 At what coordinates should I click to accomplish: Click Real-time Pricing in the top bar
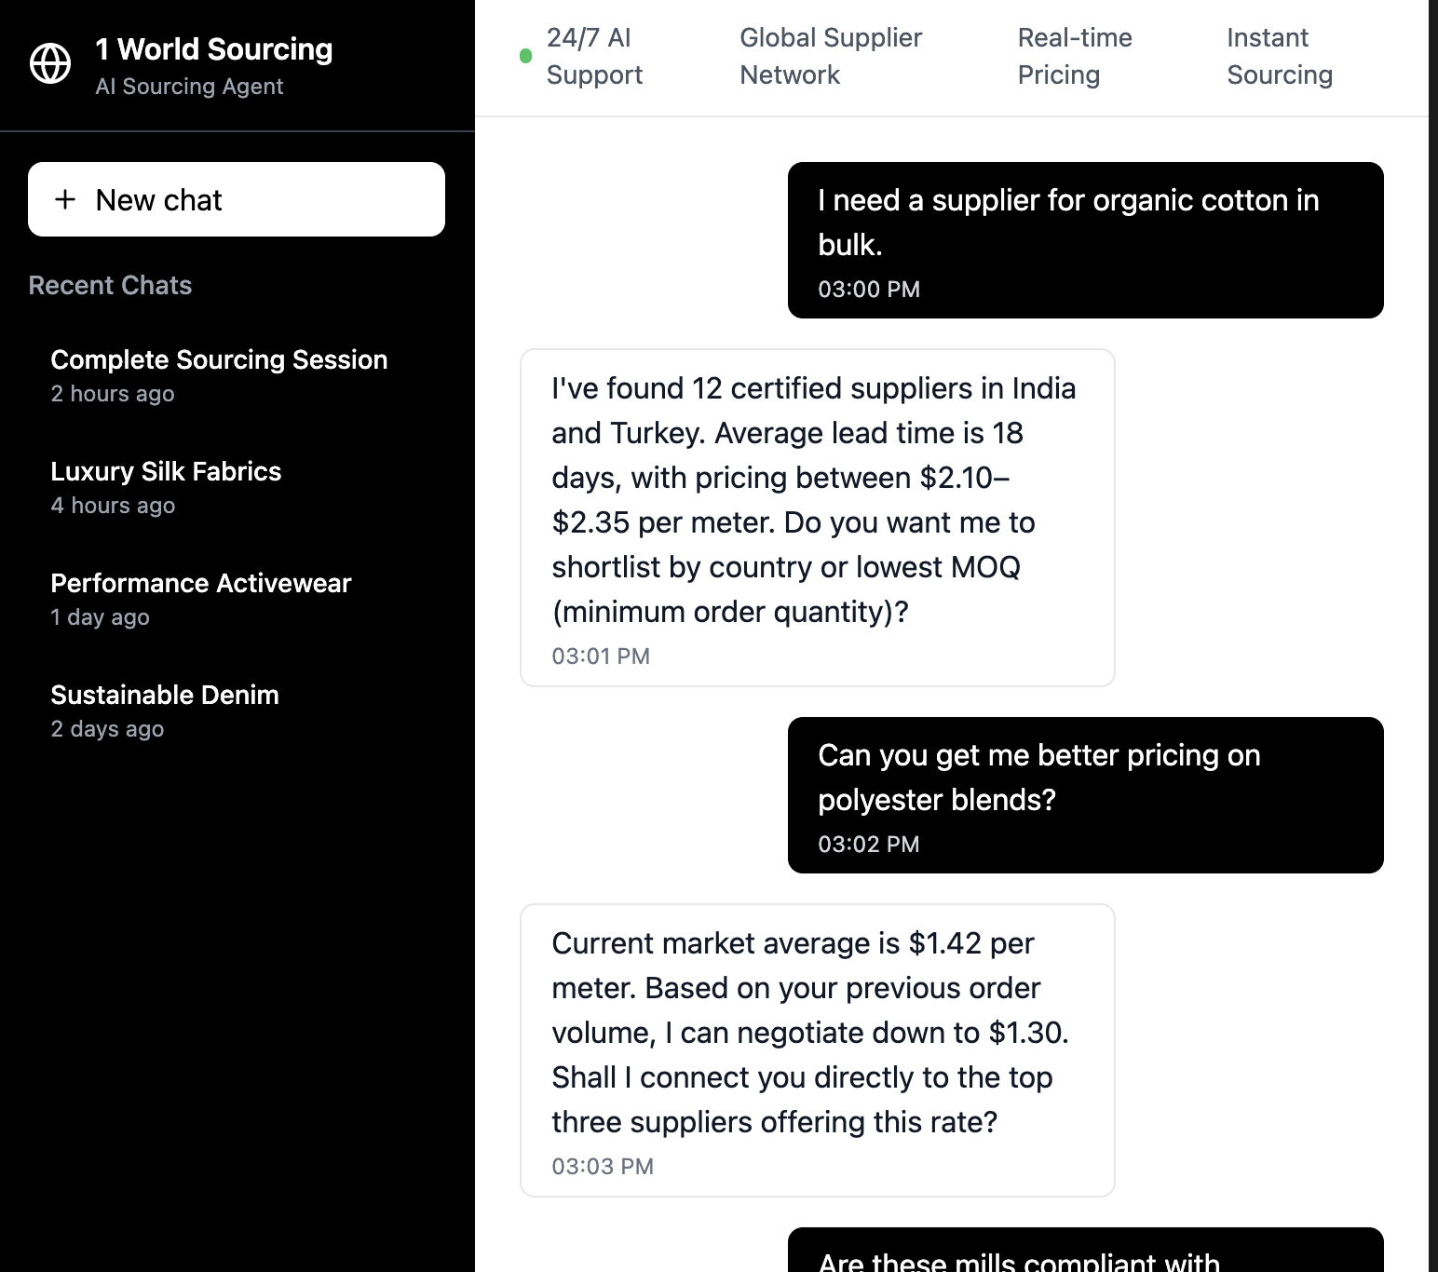1076,56
